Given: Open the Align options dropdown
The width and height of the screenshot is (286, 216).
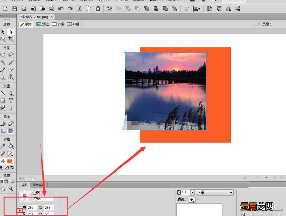Looking at the screenshot, I should click(x=197, y=9).
